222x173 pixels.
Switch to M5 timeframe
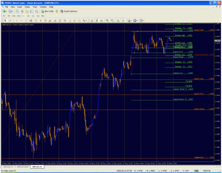tap(9, 16)
